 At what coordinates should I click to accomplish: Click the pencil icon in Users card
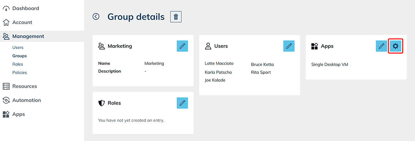[289, 46]
